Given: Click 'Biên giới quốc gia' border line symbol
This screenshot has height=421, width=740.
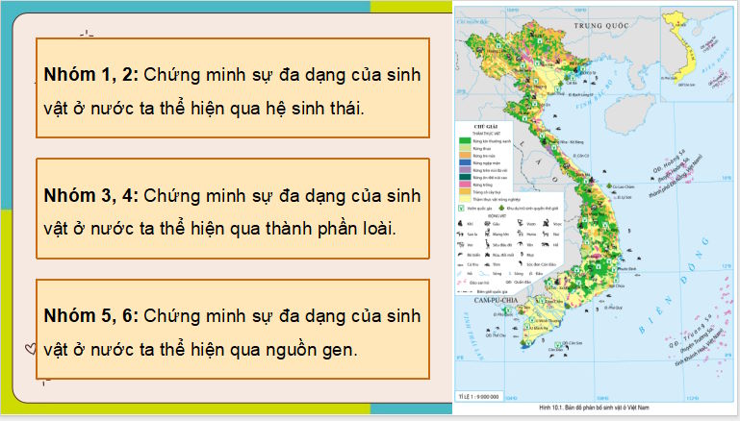Looking at the screenshot, I should 465,292.
